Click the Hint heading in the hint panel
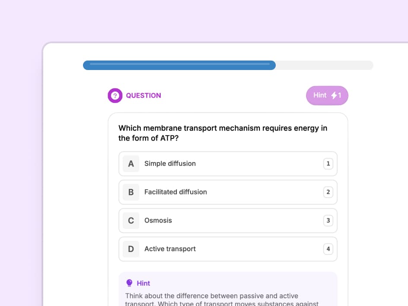Viewport: 408px width, 306px height. click(x=143, y=283)
